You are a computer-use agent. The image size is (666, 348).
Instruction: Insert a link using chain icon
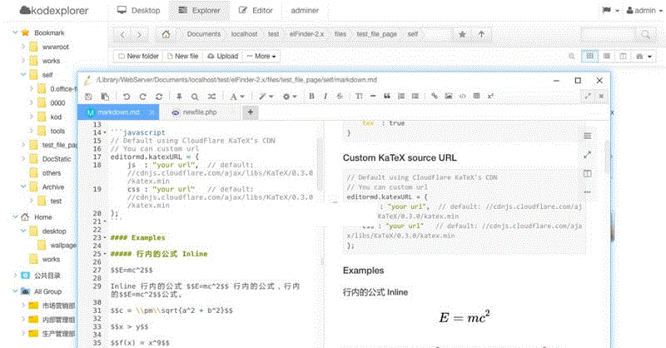pyautogui.click(x=435, y=97)
